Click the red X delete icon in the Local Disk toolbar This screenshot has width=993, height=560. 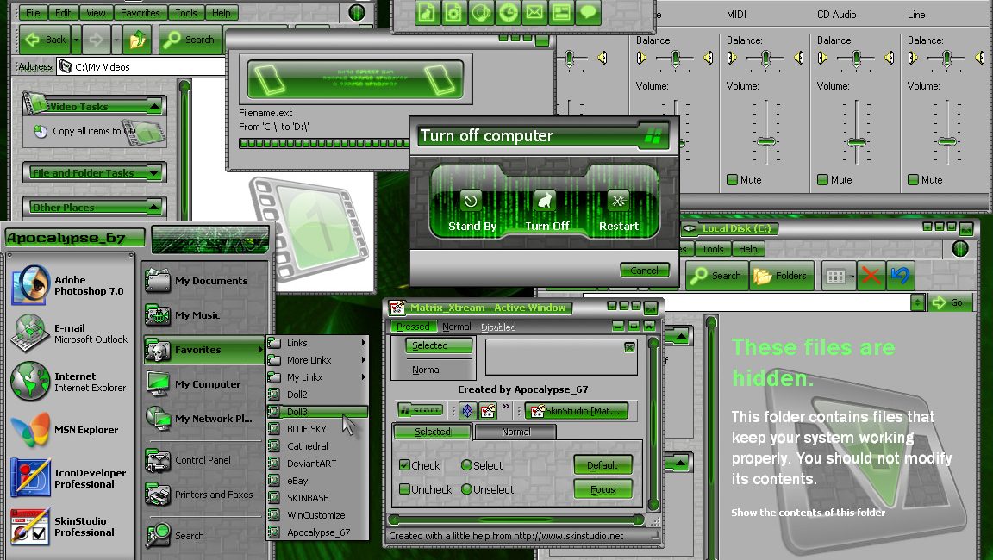click(871, 276)
